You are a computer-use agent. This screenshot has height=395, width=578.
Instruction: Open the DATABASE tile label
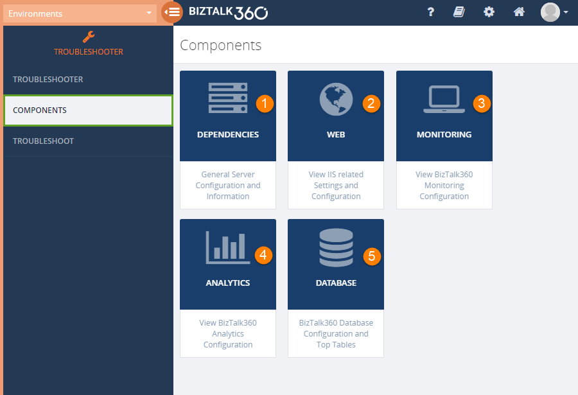[336, 283]
